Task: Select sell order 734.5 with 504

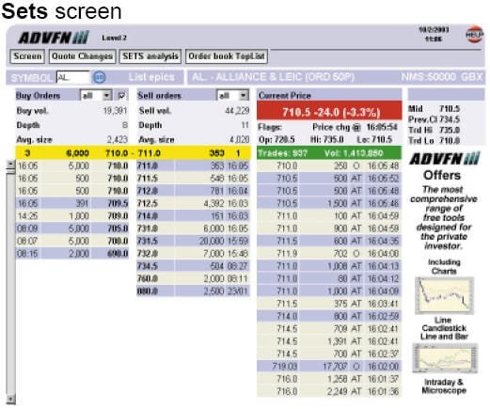Action: click(x=194, y=266)
